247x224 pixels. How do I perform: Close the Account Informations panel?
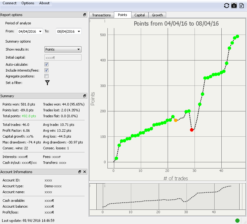pyautogui.click(x=85, y=172)
